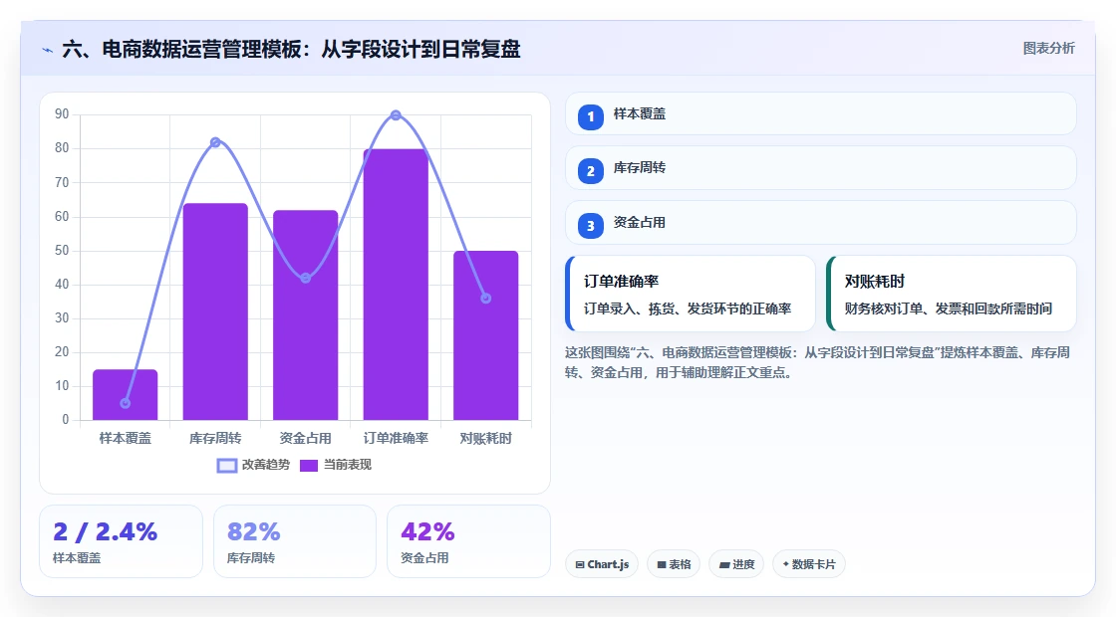
Task: Click the 82% 库存周转 stat card
Action: (295, 541)
